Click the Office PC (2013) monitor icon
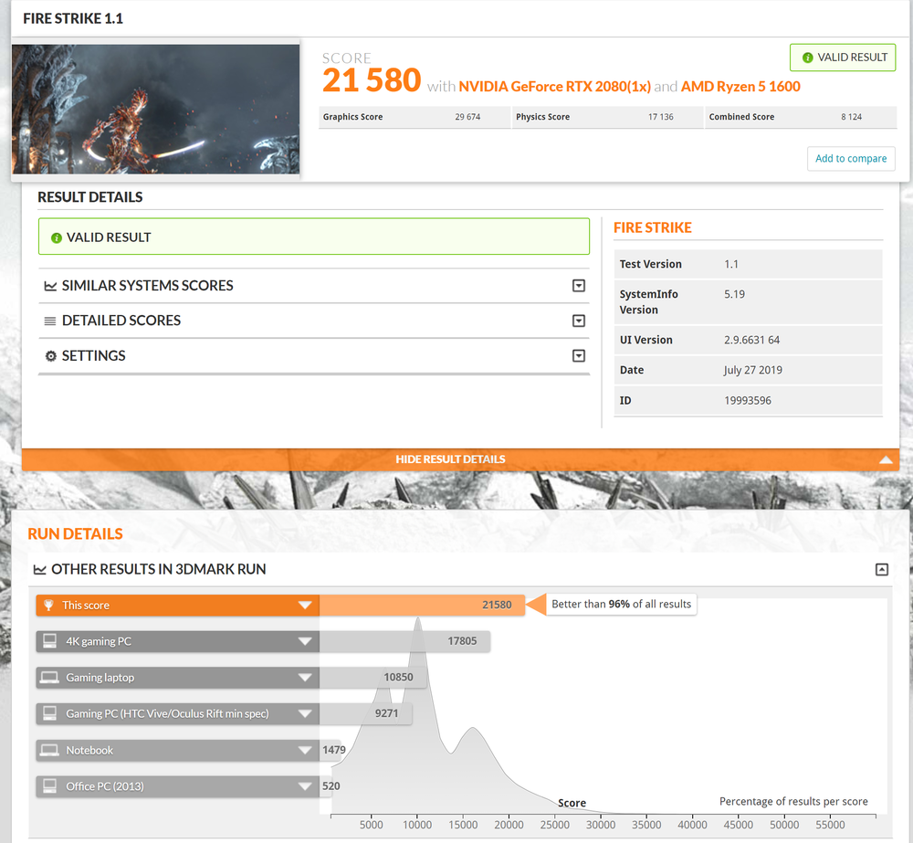 click(x=48, y=786)
